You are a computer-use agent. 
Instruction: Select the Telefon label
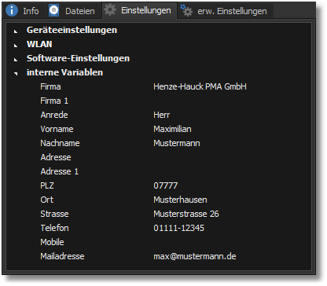pos(54,228)
